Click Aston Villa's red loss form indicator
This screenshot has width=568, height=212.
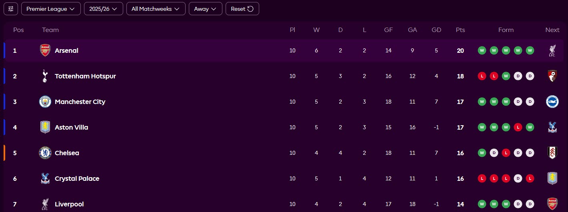[x=518, y=127]
